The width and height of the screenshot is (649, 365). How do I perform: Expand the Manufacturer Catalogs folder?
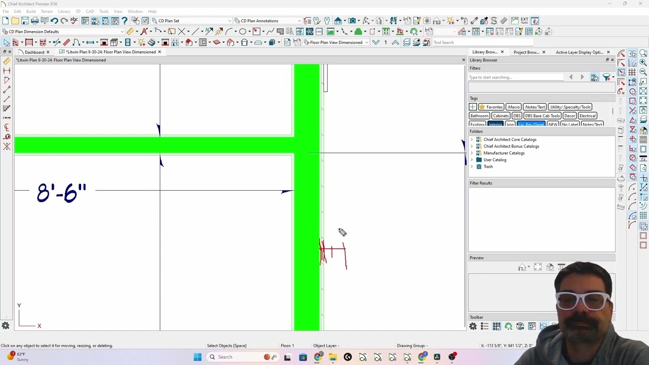472,153
